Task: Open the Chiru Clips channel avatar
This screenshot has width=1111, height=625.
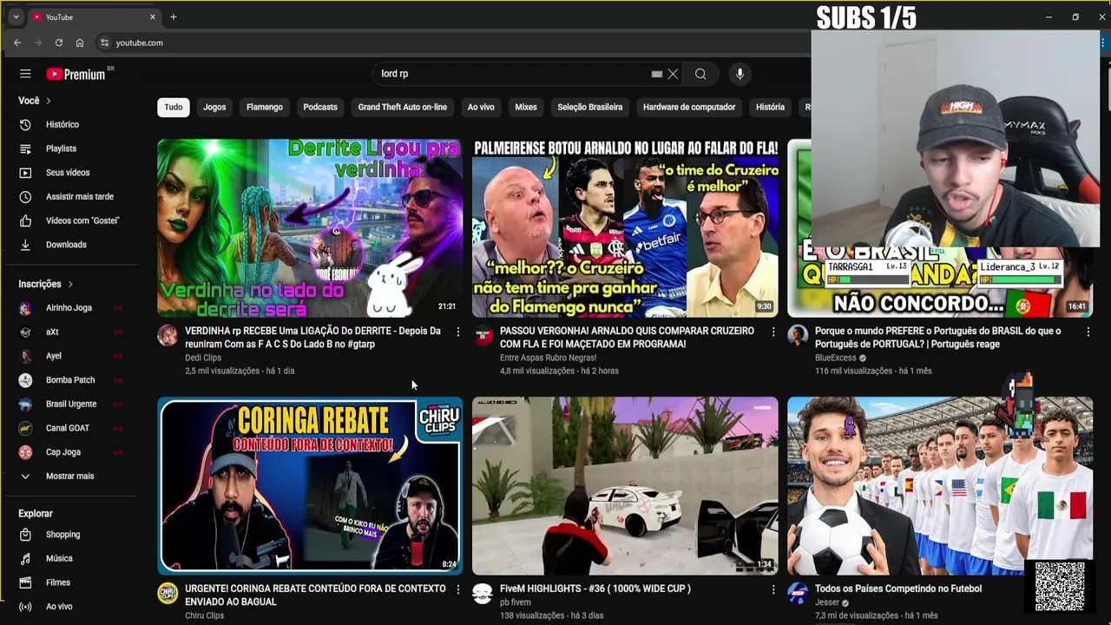Action: pyautogui.click(x=168, y=594)
